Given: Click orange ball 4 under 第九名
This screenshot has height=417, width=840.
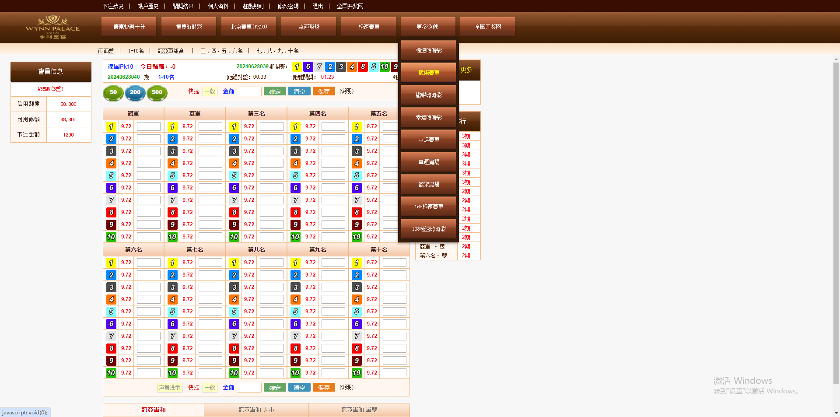Looking at the screenshot, I should (295, 299).
